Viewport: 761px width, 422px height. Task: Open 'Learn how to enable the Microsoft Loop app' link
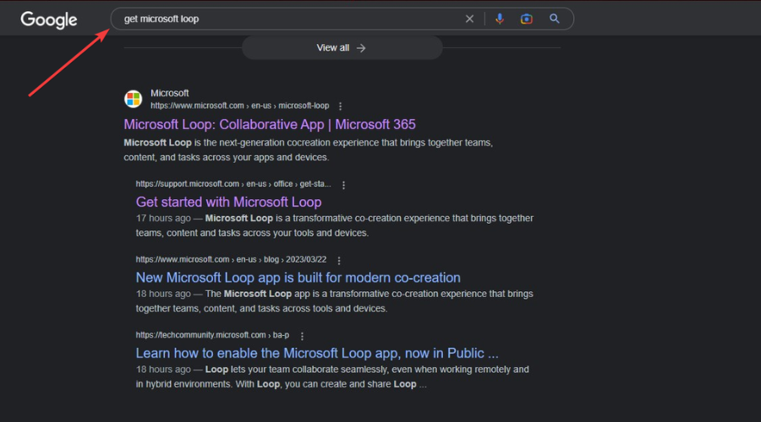pyautogui.click(x=317, y=353)
